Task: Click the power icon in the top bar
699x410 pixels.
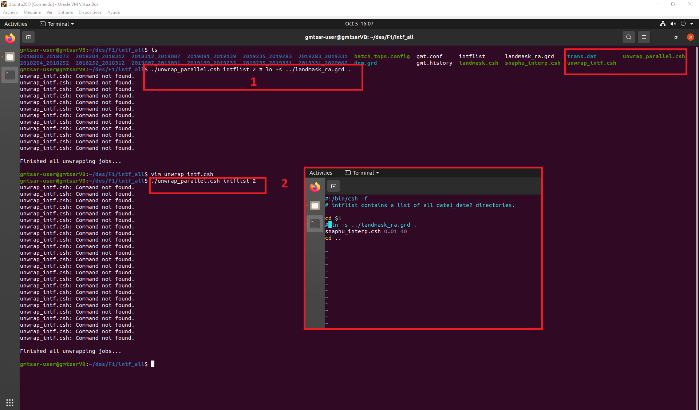Action: (x=683, y=24)
